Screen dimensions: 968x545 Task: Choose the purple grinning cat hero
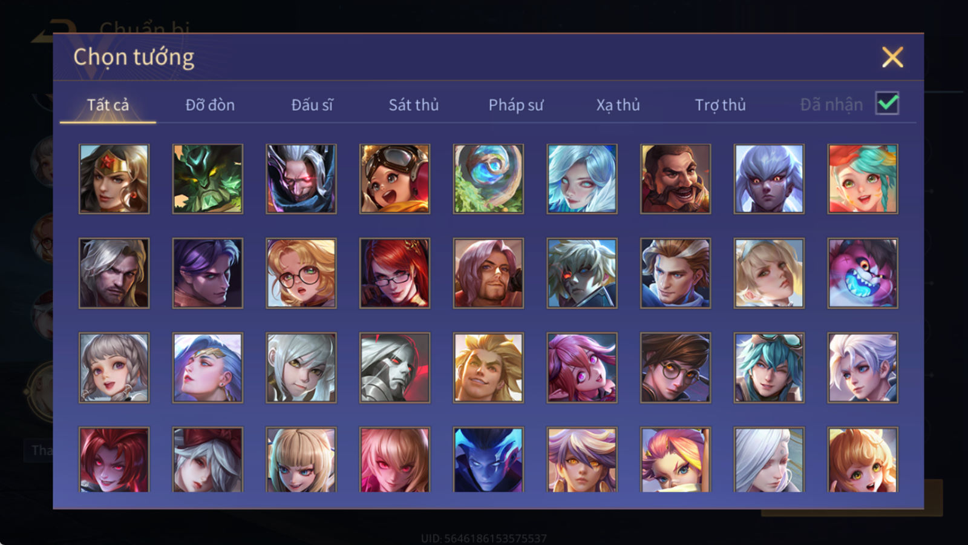coord(863,273)
